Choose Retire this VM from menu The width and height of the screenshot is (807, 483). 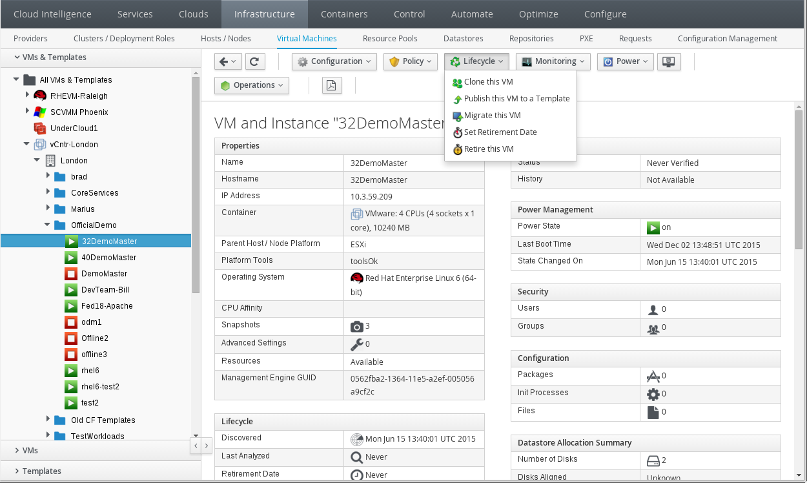pyautogui.click(x=489, y=149)
